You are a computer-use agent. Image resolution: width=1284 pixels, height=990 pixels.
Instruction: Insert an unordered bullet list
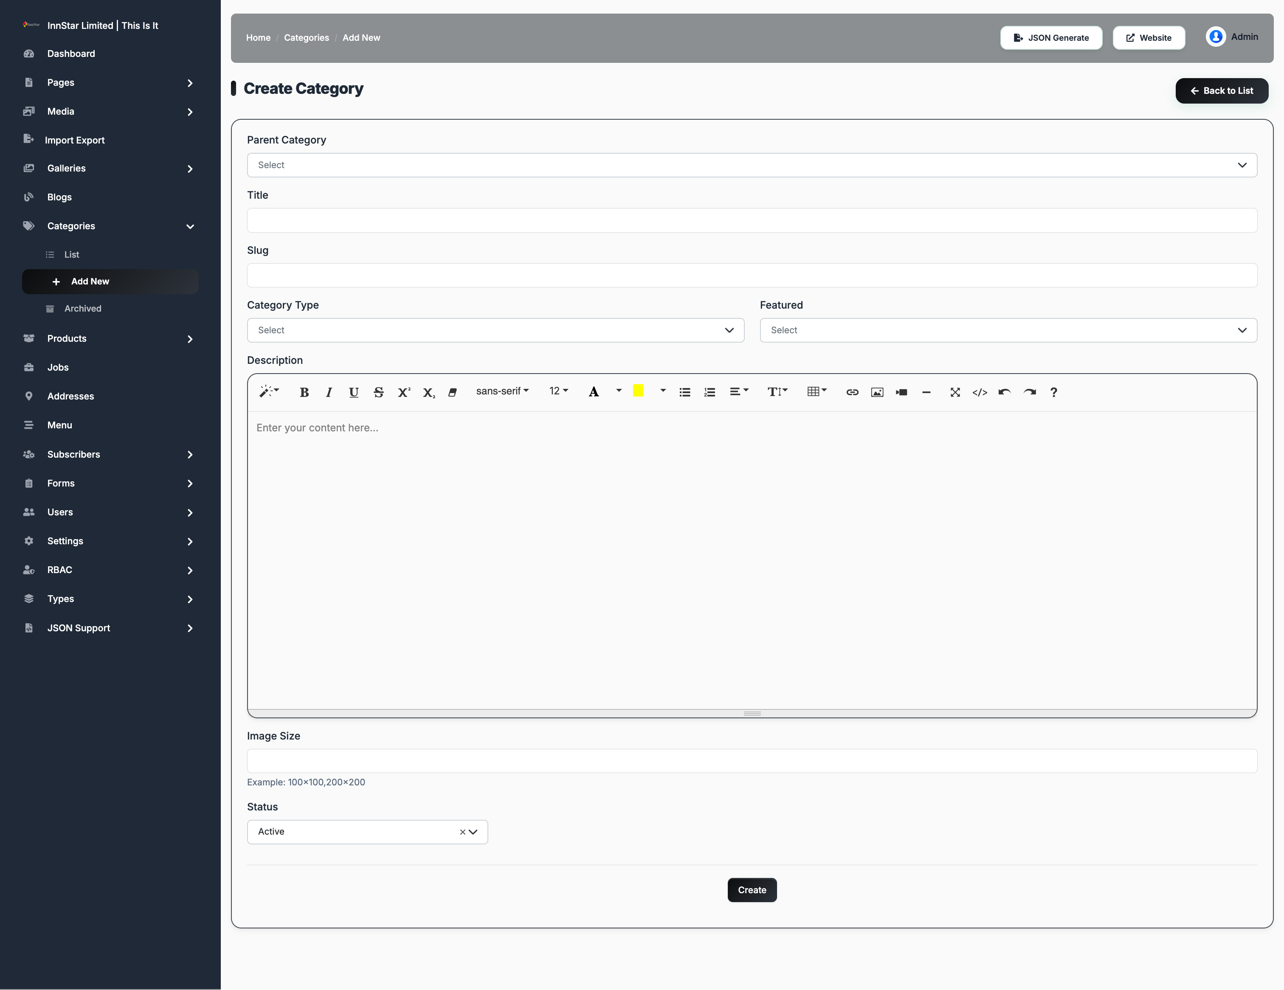[x=685, y=392]
